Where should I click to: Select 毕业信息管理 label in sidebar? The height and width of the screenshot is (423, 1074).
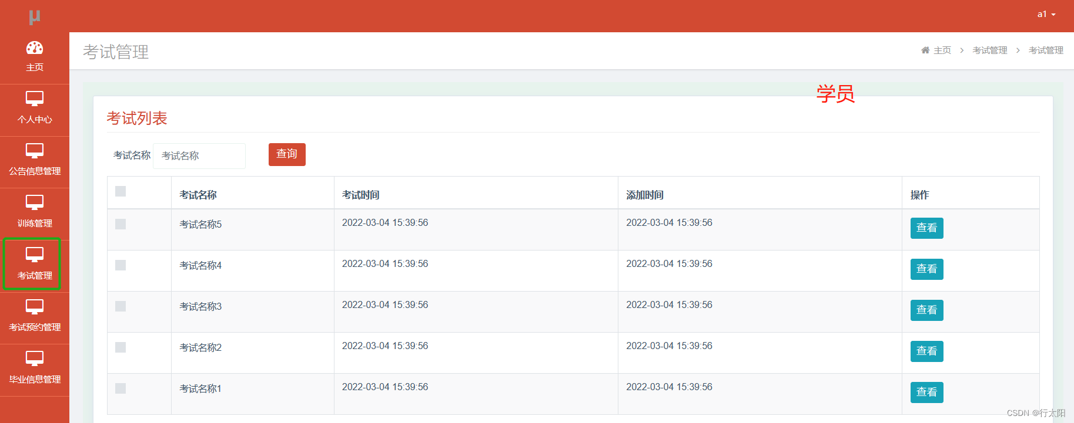coord(35,380)
